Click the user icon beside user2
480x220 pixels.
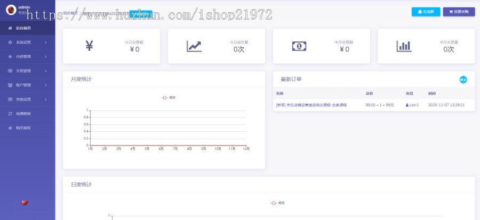[x=407, y=105]
